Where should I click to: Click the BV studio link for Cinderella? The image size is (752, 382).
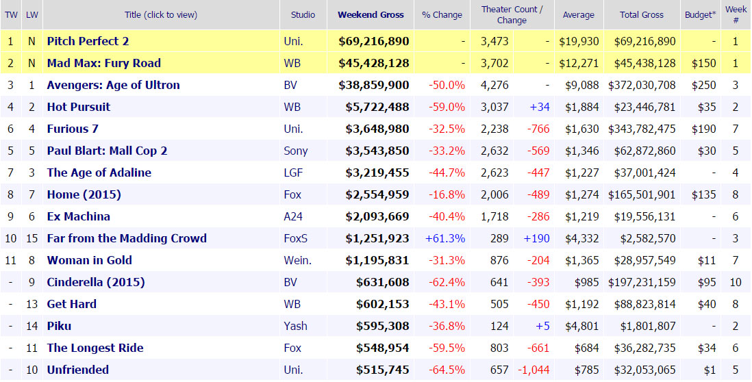[290, 282]
